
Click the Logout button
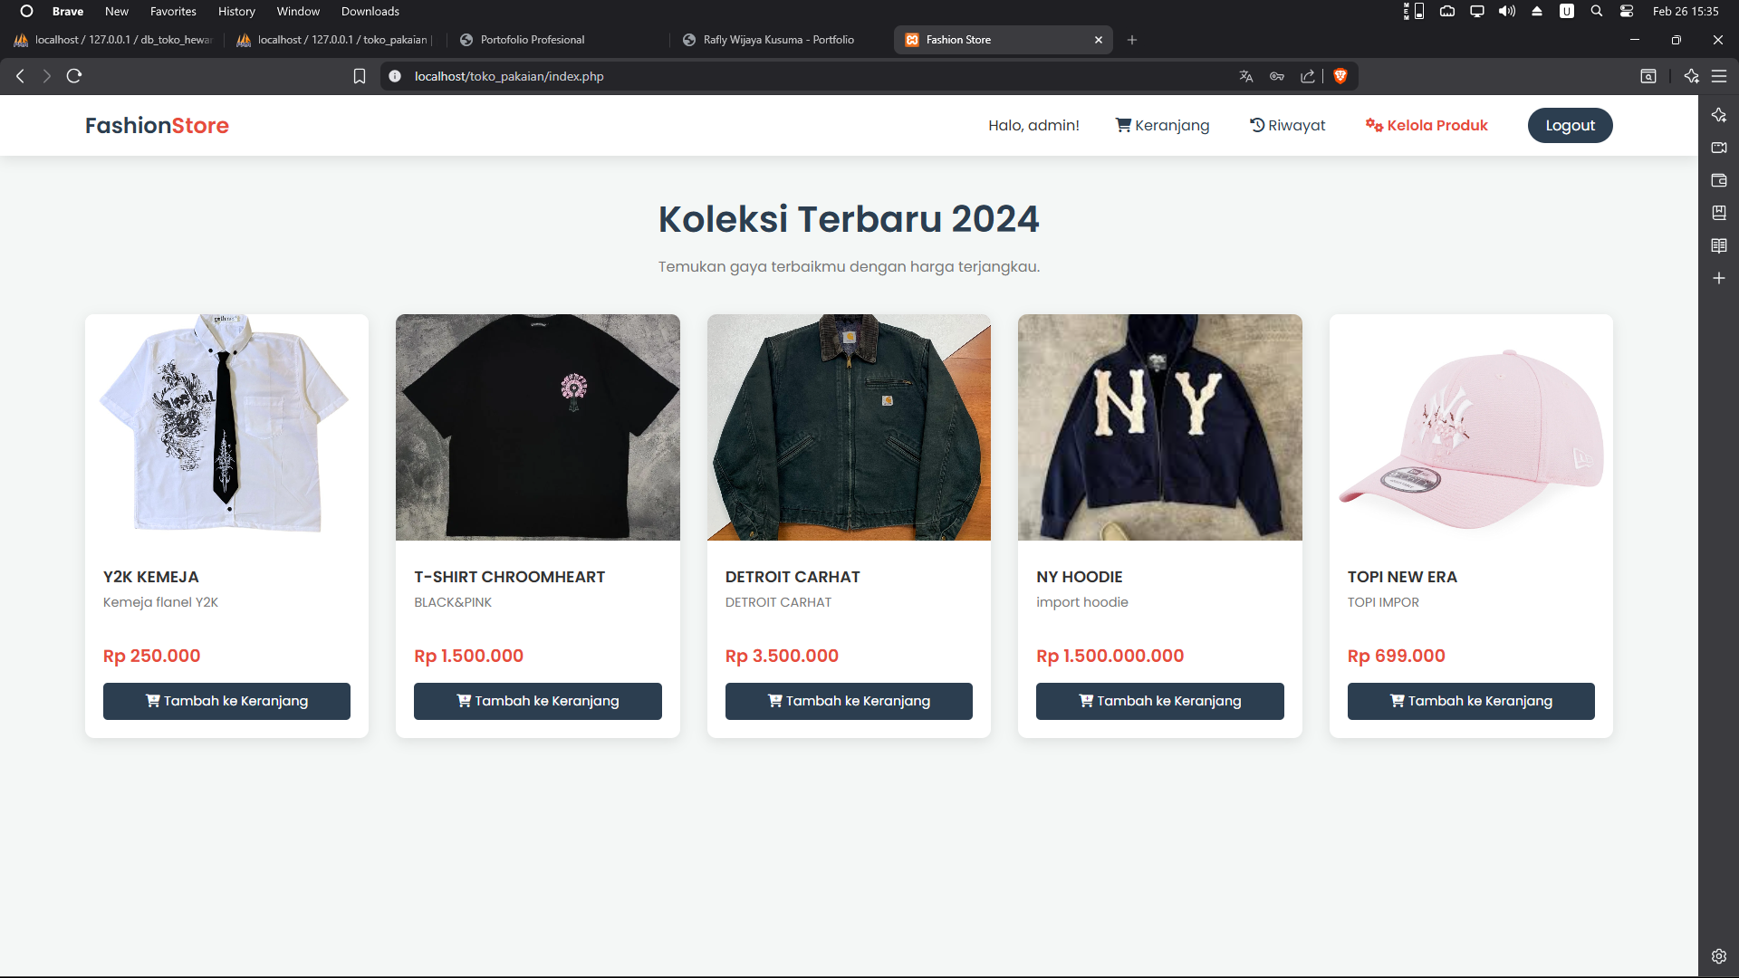tap(1570, 126)
